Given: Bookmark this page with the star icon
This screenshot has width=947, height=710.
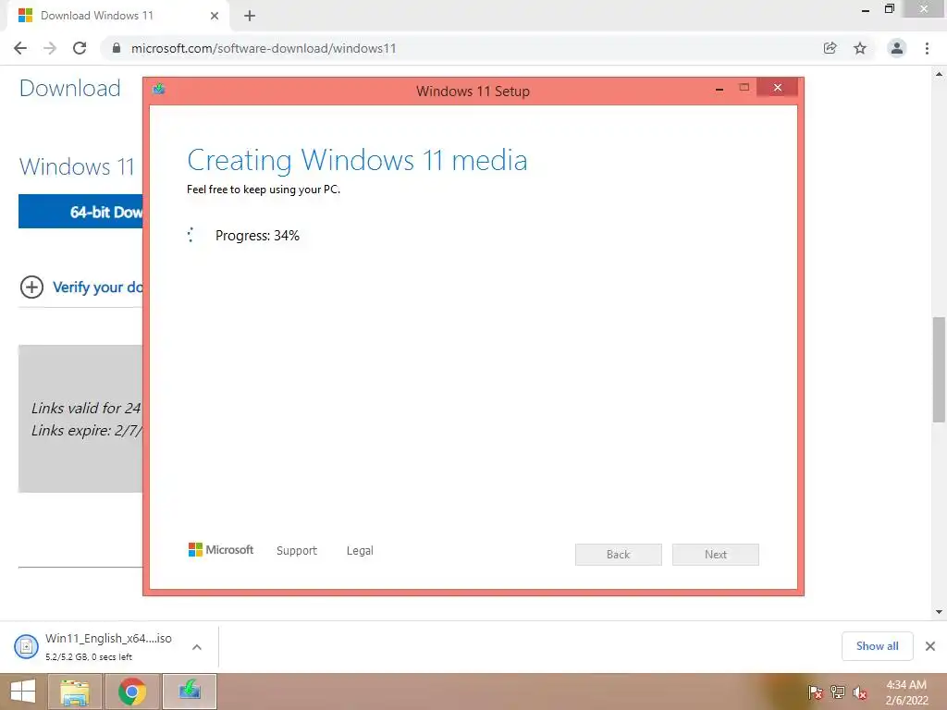Looking at the screenshot, I should pyautogui.click(x=860, y=48).
